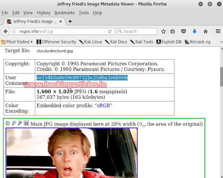Save page to Pocket

[184, 31]
